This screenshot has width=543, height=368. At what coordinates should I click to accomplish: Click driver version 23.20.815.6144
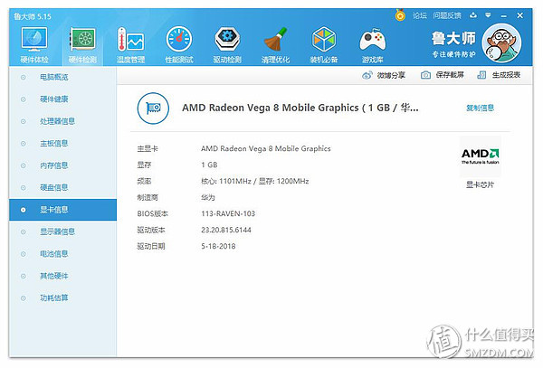click(226, 230)
